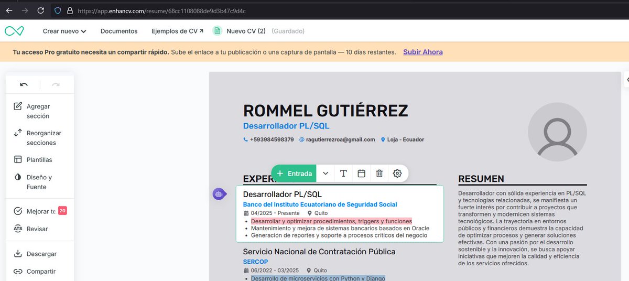Viewport: 629px width, 281px height.
Task: Click the bullet Generación de reportes y soporte
Action: [339, 235]
